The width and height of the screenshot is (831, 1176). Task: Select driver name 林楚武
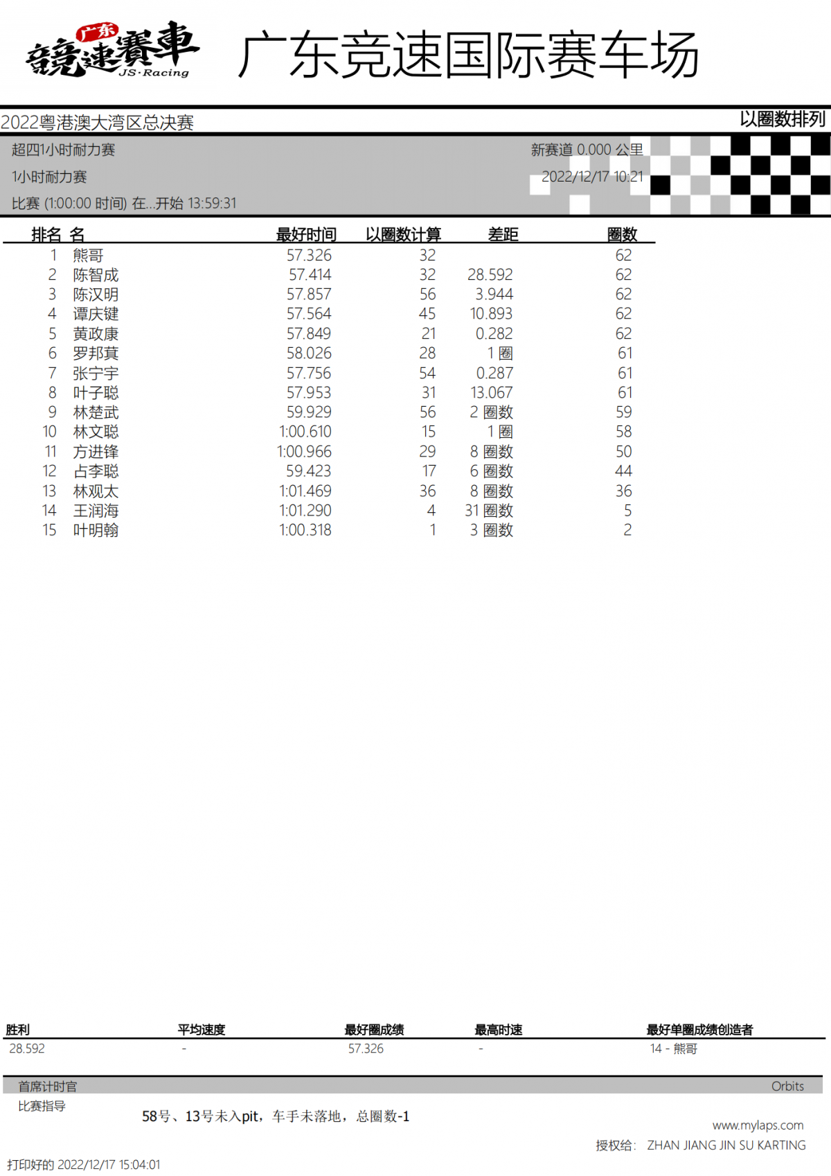96,412
